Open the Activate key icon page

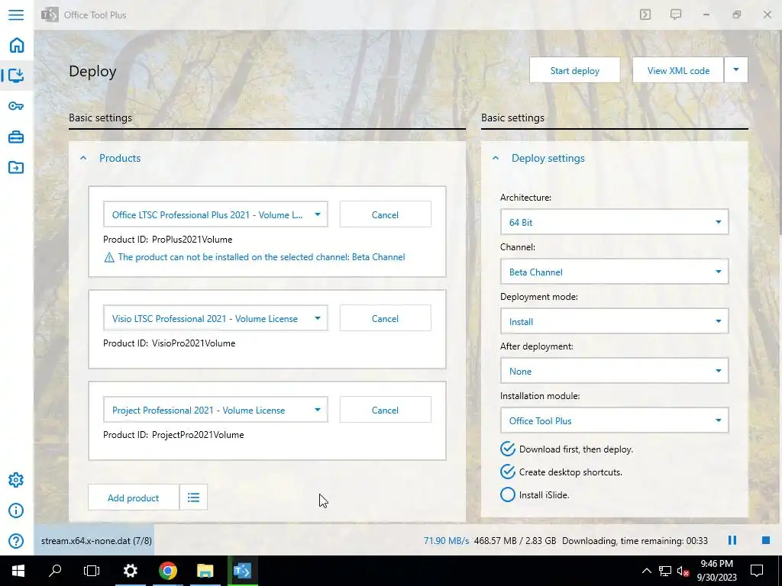click(x=16, y=105)
